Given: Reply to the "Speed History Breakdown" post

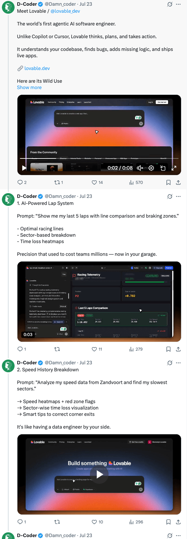Looking at the screenshot, I should [20, 522].
